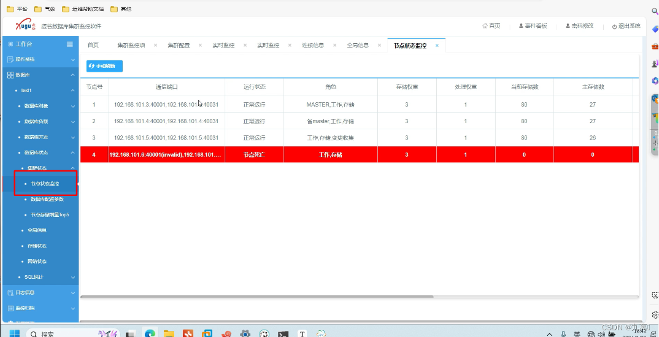Switch to the 集群监控项 tab
This screenshot has width=659, height=337.
tap(131, 45)
